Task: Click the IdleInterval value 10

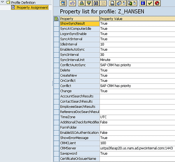Action: 137,44
